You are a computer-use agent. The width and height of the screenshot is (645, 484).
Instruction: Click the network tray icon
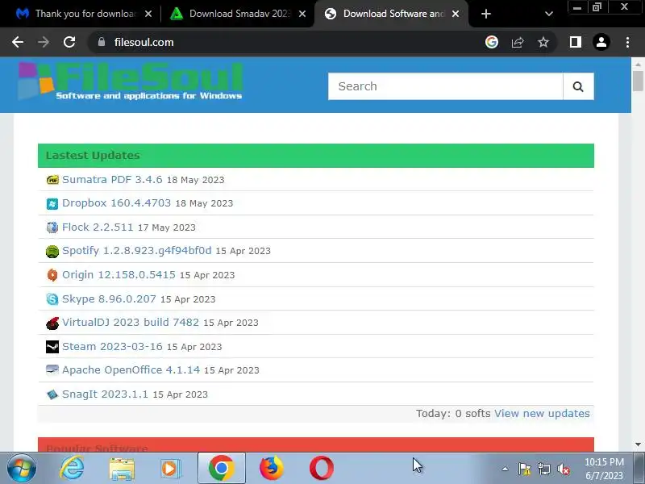pyautogui.click(x=543, y=469)
